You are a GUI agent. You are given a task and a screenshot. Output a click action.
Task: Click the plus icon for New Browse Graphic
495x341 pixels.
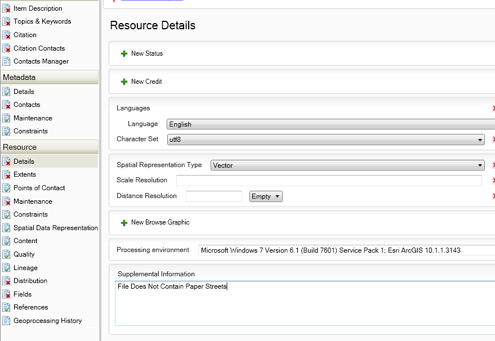tap(124, 223)
